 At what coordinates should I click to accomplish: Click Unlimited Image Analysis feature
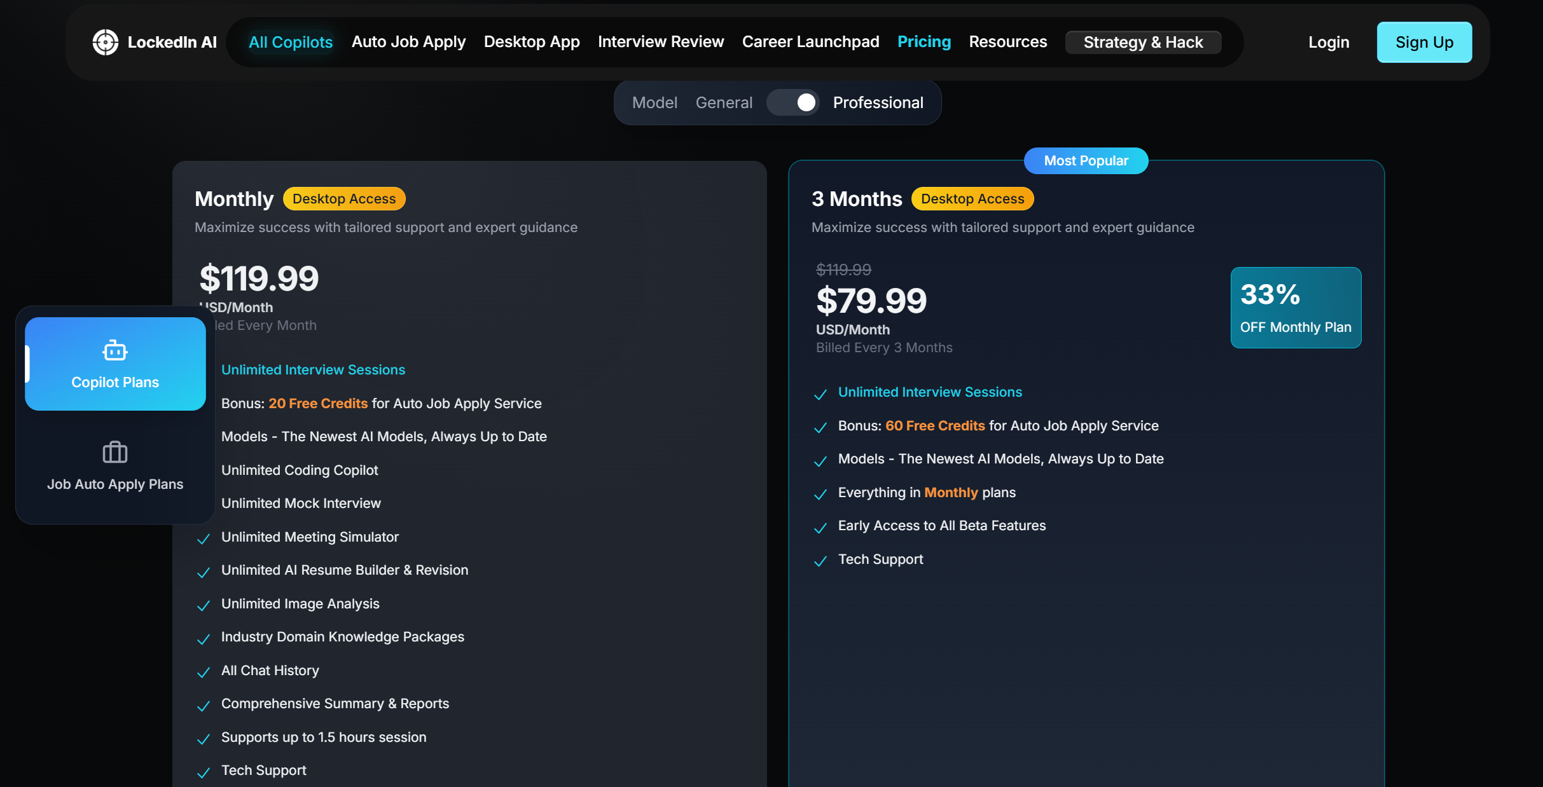[x=300, y=604]
